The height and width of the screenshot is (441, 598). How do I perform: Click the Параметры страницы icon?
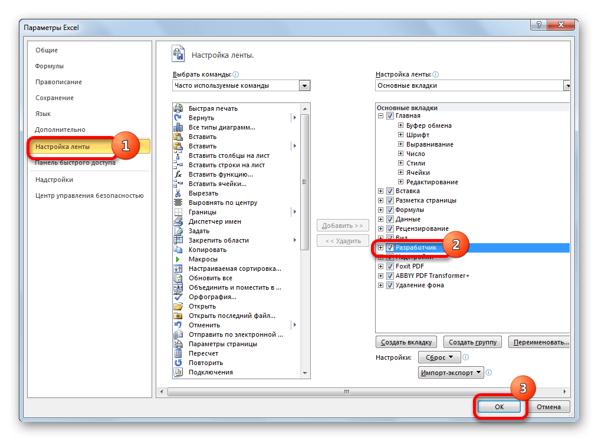pos(178,344)
